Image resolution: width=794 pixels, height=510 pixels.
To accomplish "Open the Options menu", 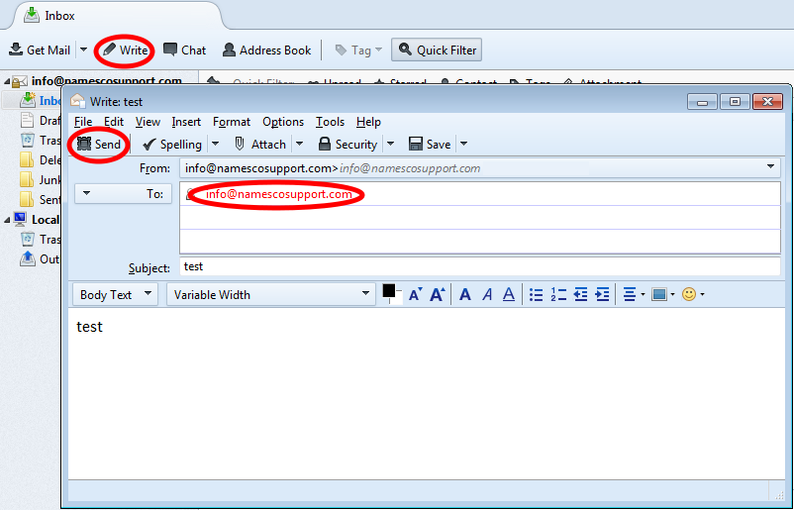I will (x=283, y=122).
